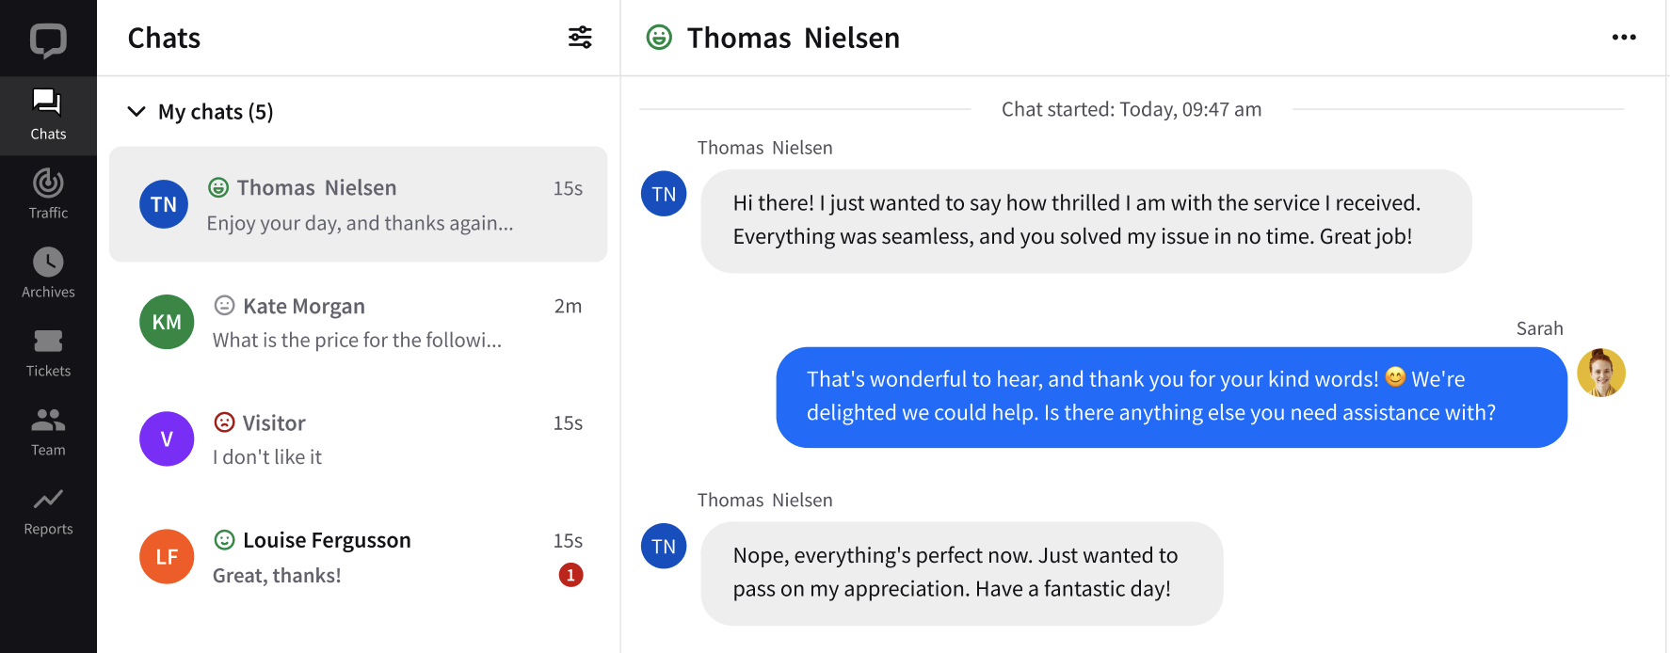This screenshot has height=653, width=1670.
Task: Open Louise Fergusson's chat
Action: (359, 557)
